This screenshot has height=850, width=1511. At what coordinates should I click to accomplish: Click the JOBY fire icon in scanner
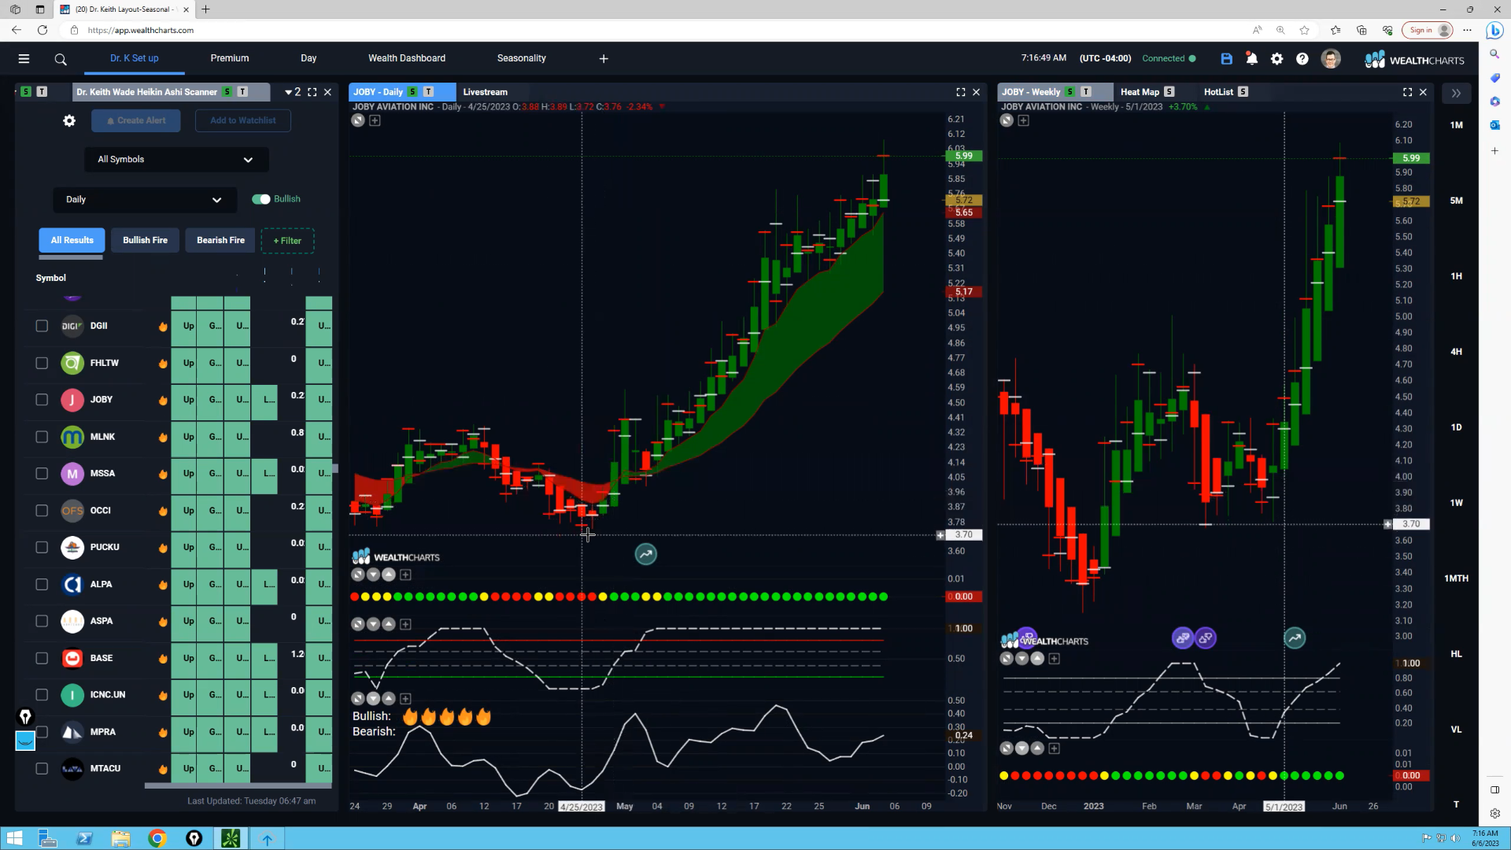163,400
